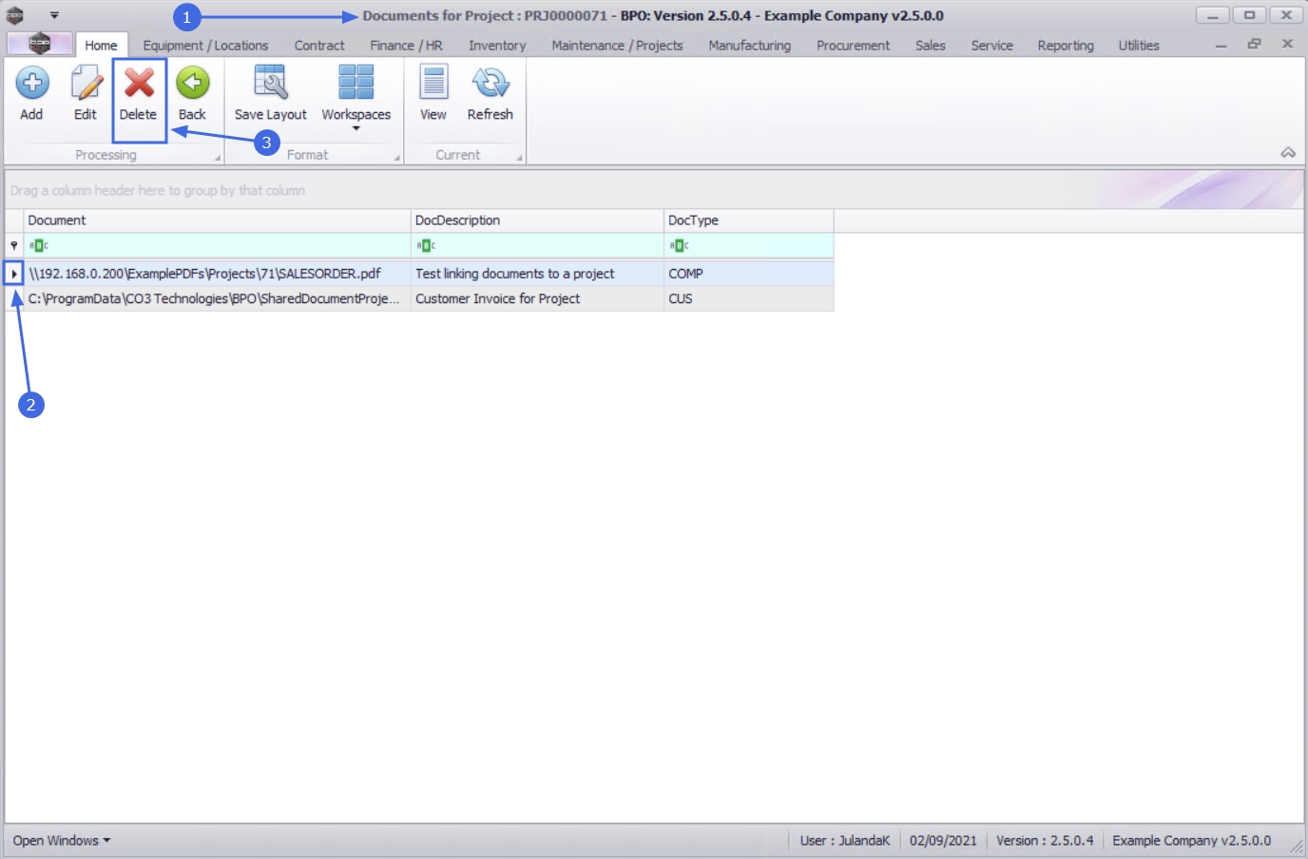Sort by the DocType column header

(x=749, y=220)
